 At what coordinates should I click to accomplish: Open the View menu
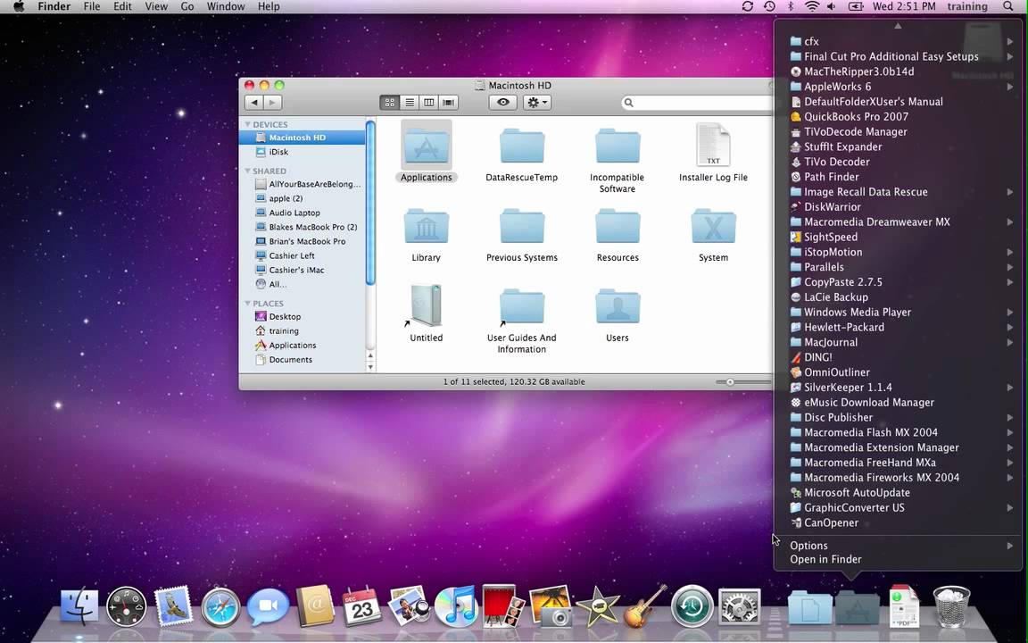point(156,6)
